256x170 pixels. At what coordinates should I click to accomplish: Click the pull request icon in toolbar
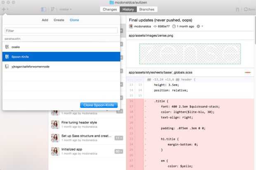pos(237,9)
